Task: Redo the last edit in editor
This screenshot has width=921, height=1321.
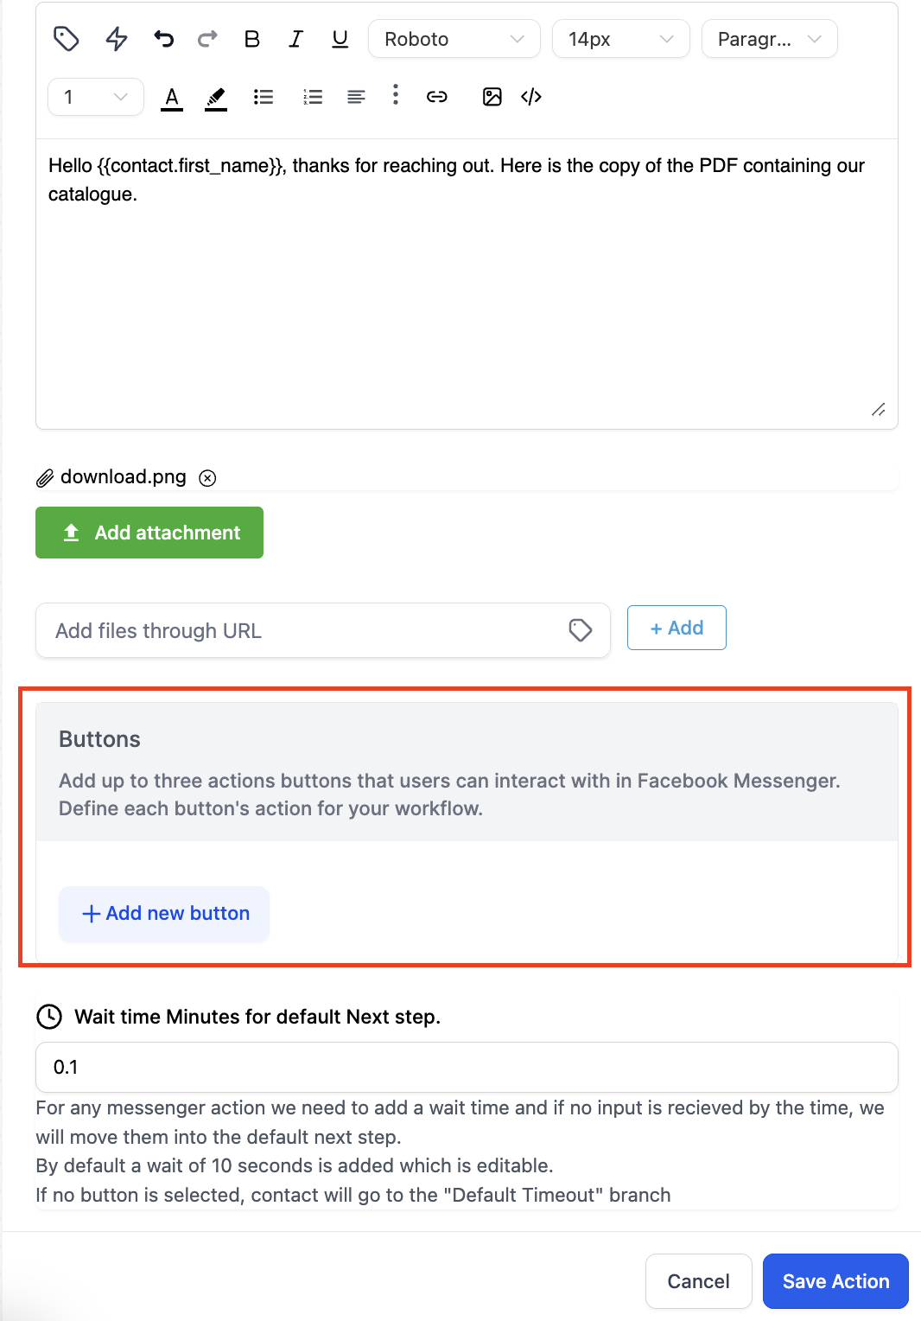Action: click(x=207, y=39)
